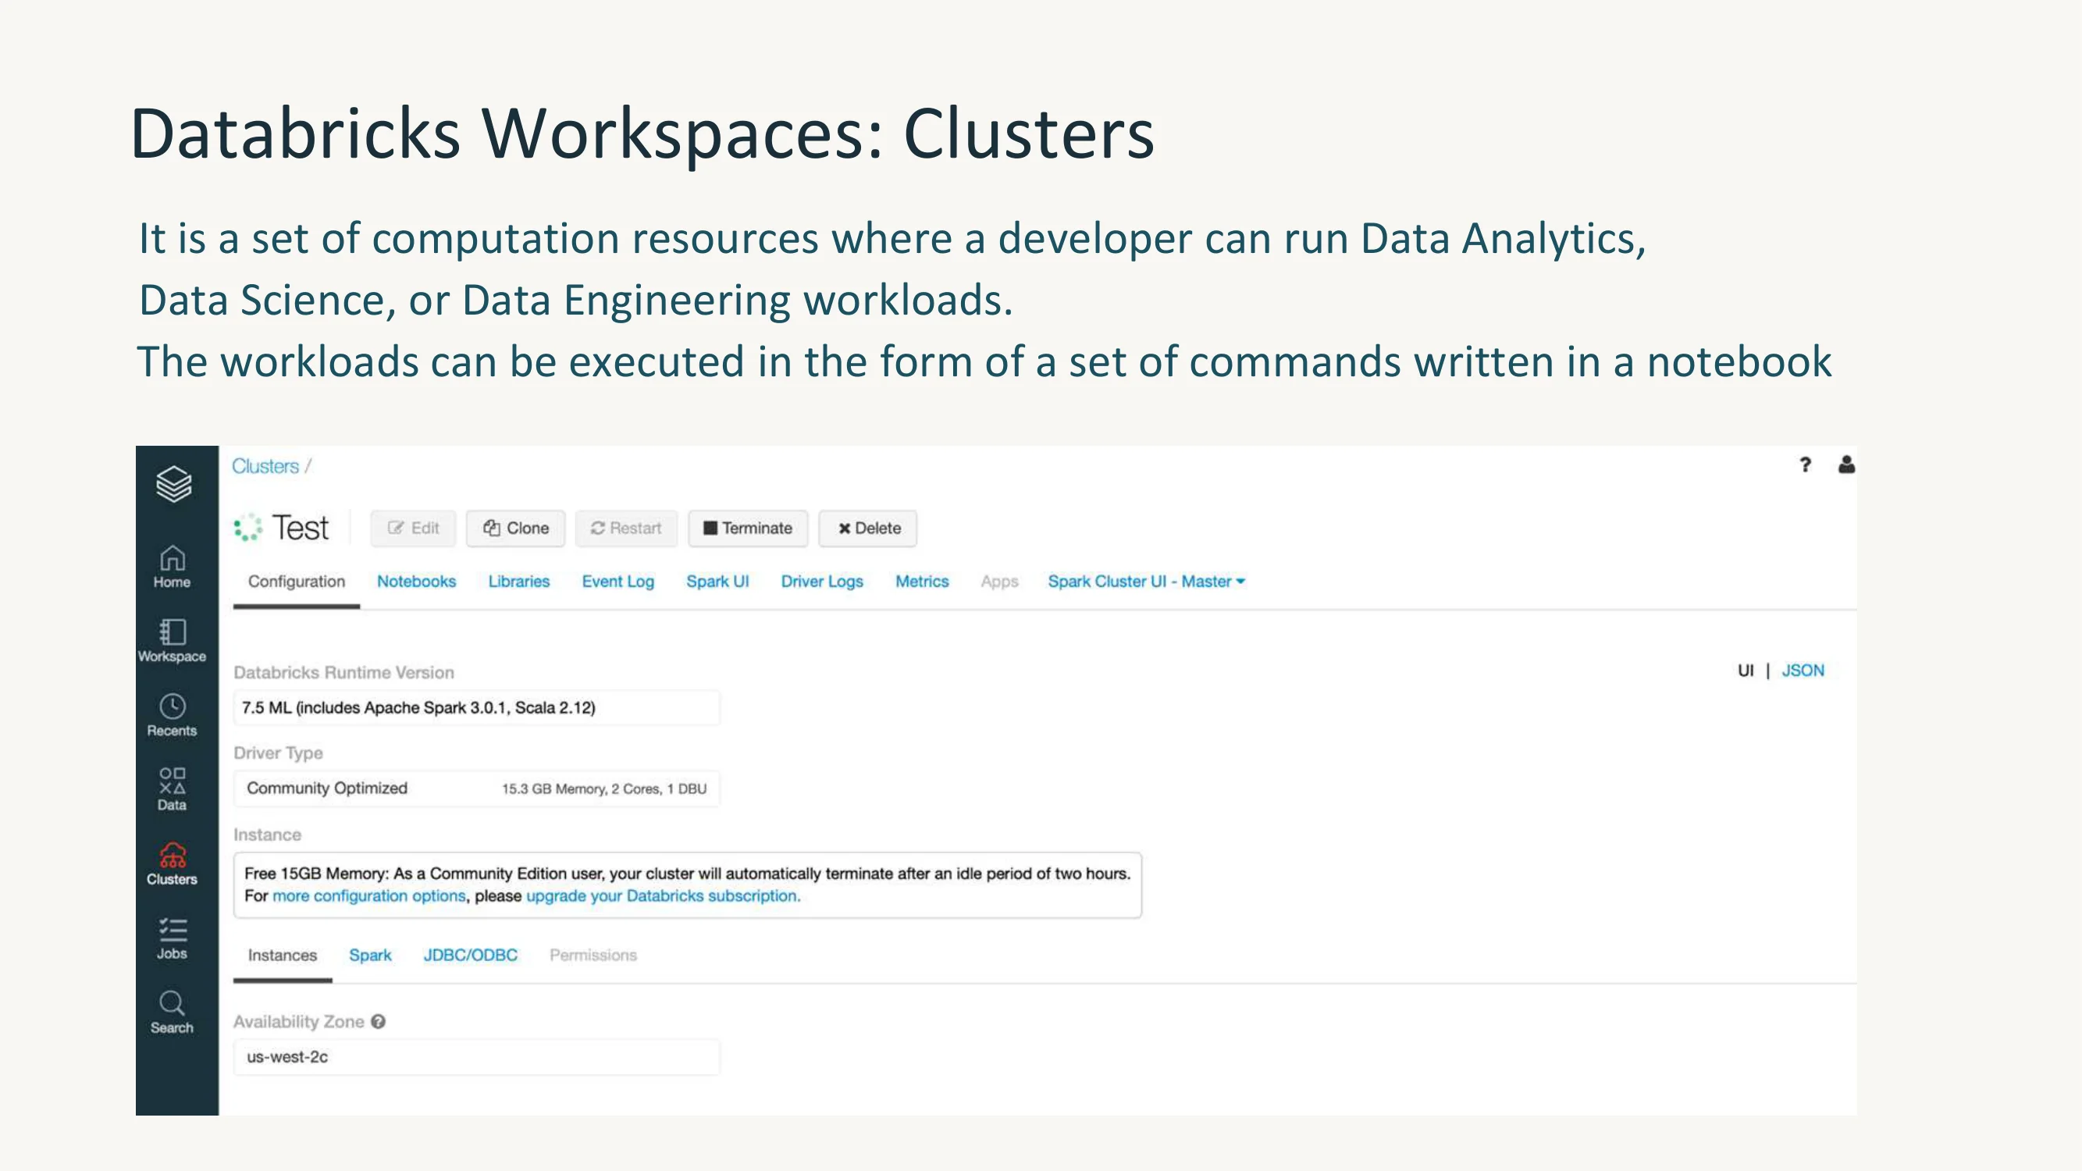Open the Data sidebar icon

[x=173, y=789]
